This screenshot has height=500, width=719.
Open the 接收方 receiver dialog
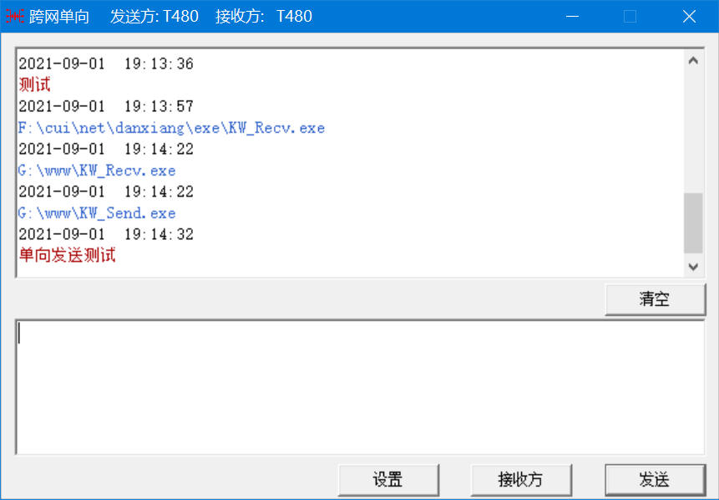click(x=521, y=480)
